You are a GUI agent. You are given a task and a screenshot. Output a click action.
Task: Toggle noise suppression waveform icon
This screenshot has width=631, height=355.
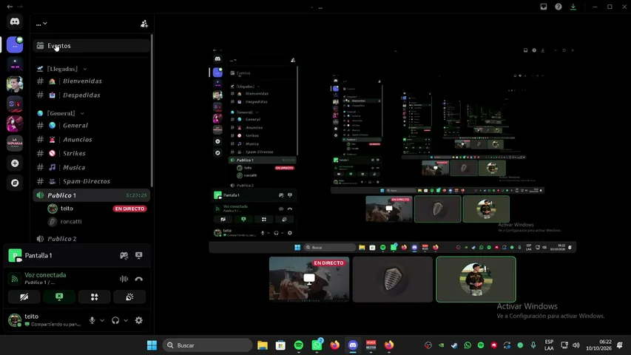tap(124, 279)
